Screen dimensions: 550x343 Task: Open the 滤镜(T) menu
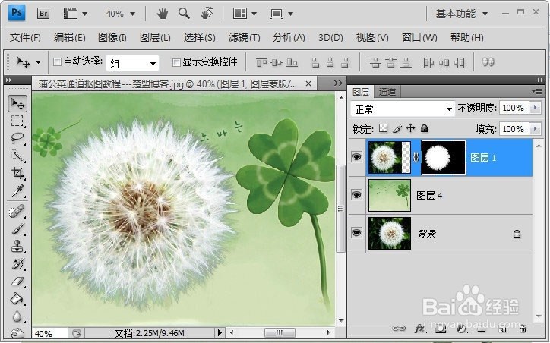pos(244,37)
